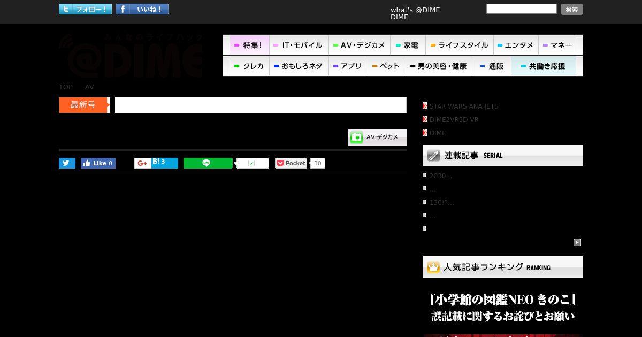Image resolution: width=642 pixels, height=337 pixels.
Task: Open the AV·デジカメ camera category badge
Action: tap(377, 137)
